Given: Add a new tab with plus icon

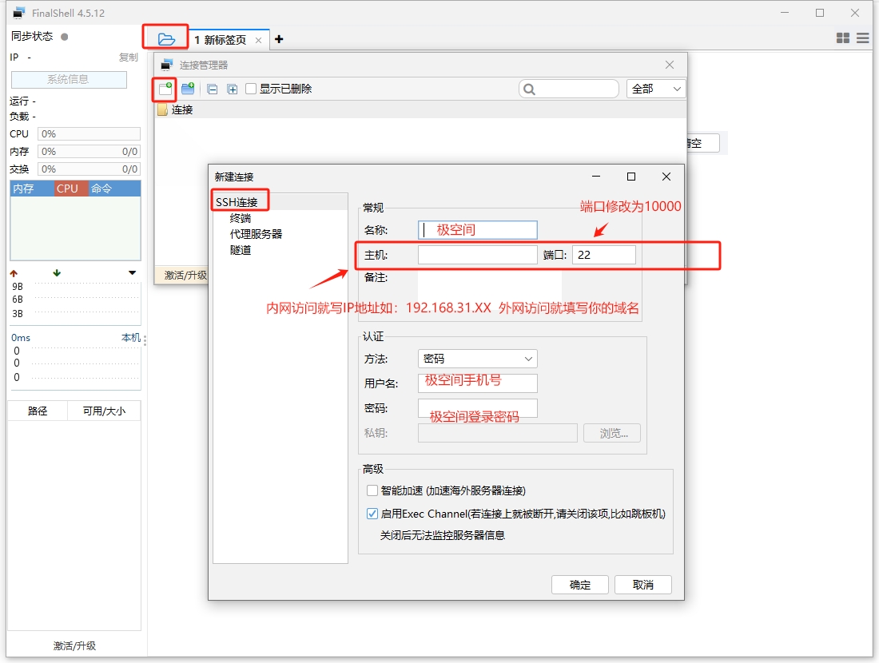Looking at the screenshot, I should pos(279,39).
